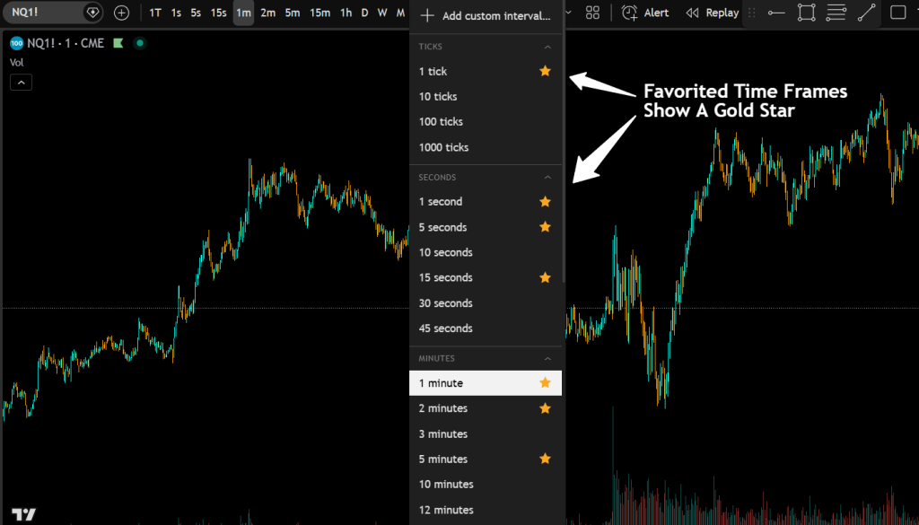This screenshot has width=919, height=525.
Task: Collapse the Vol pane with its arrow
Action: tap(21, 81)
